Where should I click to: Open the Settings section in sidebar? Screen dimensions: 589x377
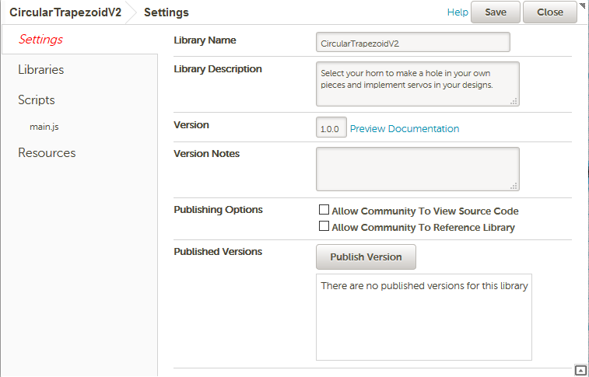[41, 39]
